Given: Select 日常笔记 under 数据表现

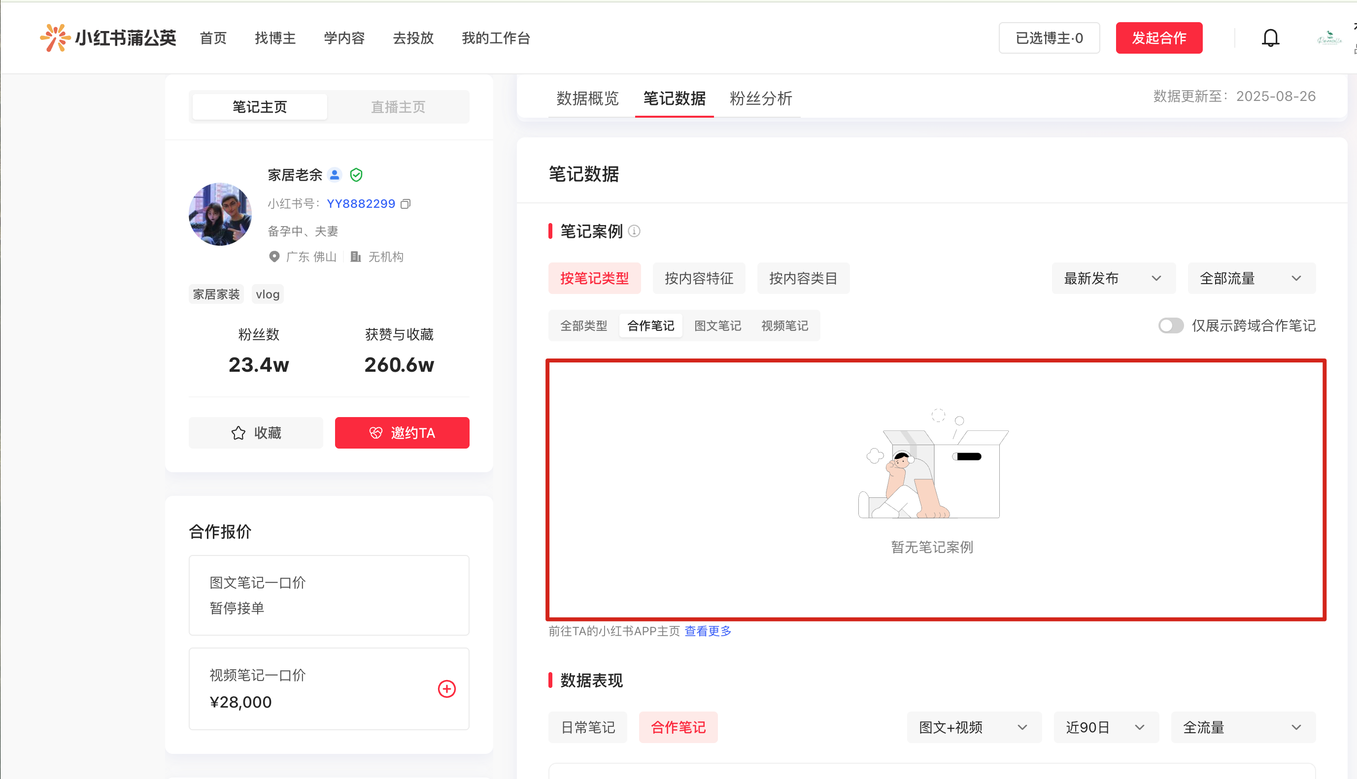Looking at the screenshot, I should point(588,727).
